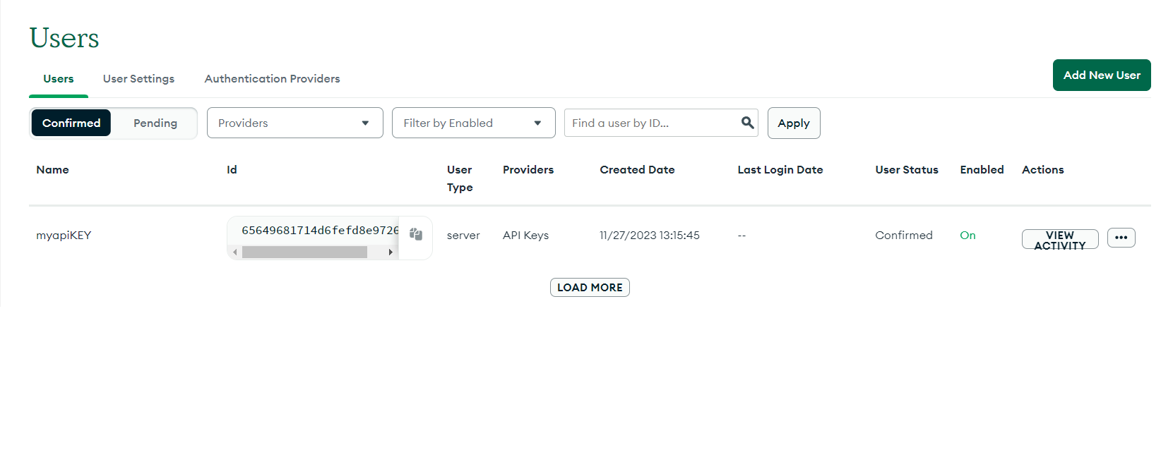The height and width of the screenshot is (457, 1173).
Task: Open the Providers dropdown
Action: [x=294, y=123]
